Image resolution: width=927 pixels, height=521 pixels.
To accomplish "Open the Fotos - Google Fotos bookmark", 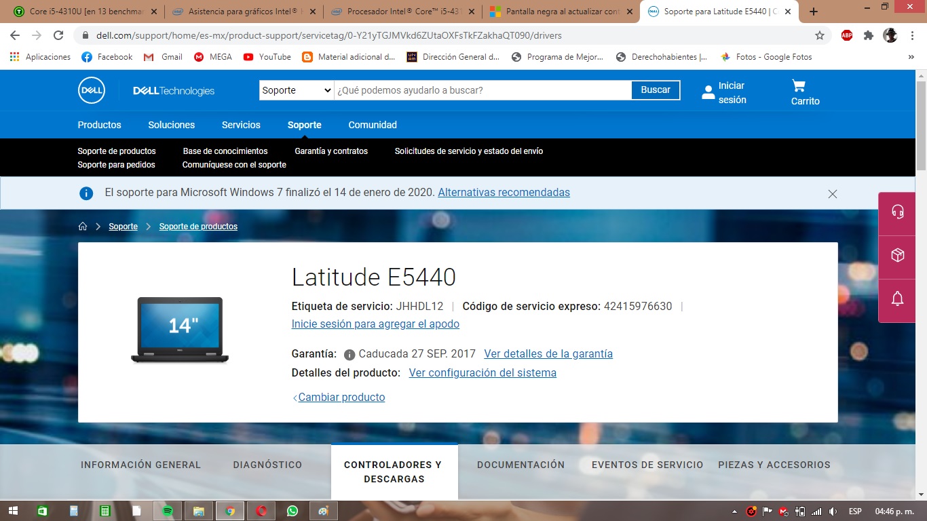I will click(x=766, y=57).
